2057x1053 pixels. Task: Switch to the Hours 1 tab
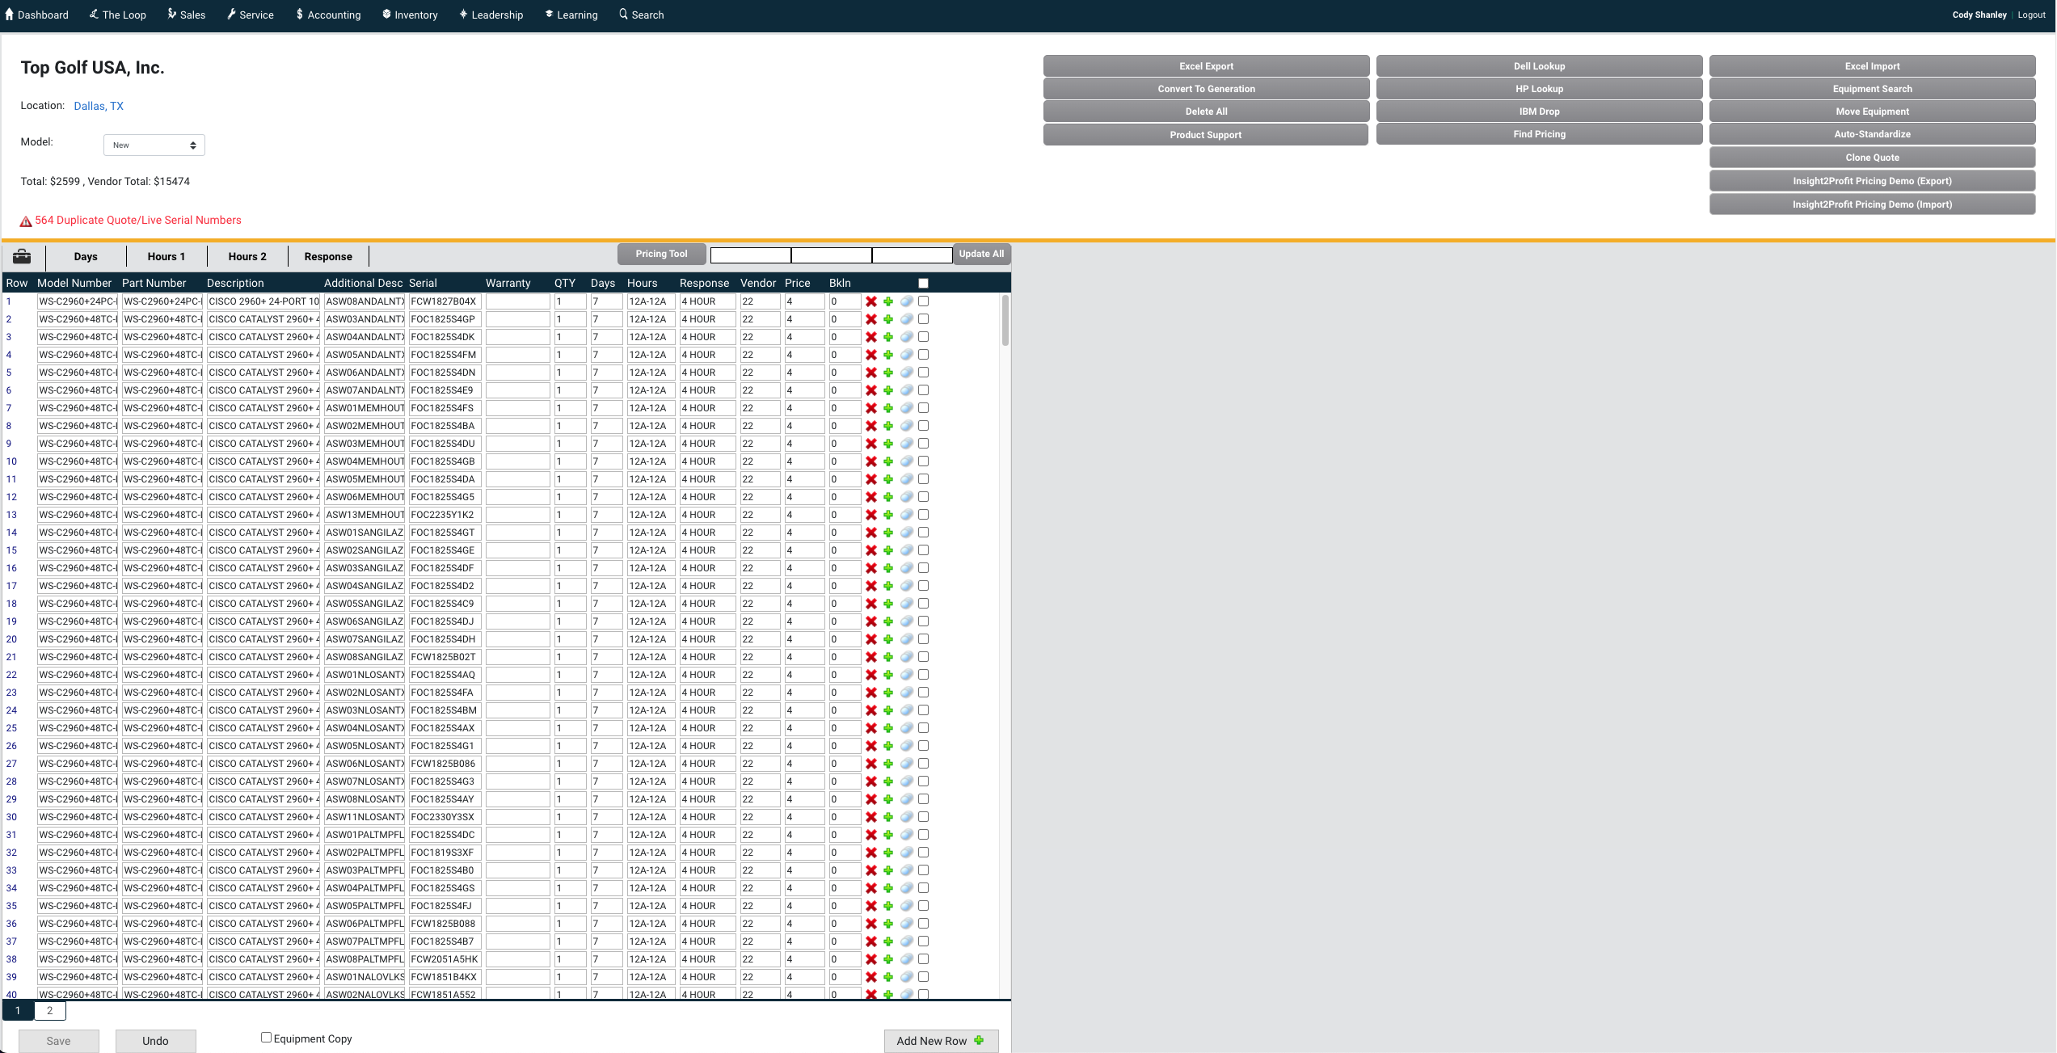pos(166,256)
